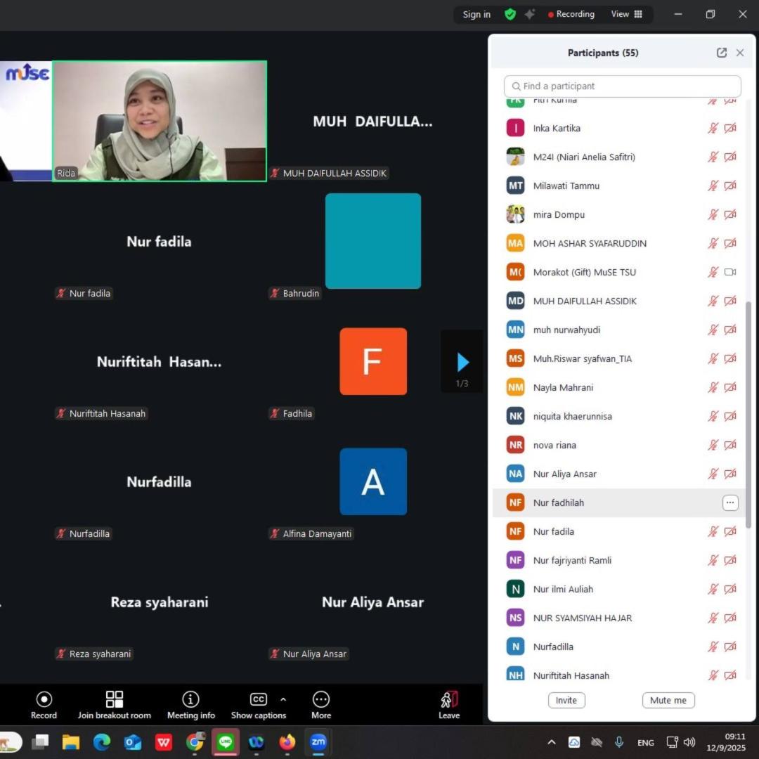Open the LINE app from the taskbar
The height and width of the screenshot is (759, 759).
pyautogui.click(x=226, y=742)
